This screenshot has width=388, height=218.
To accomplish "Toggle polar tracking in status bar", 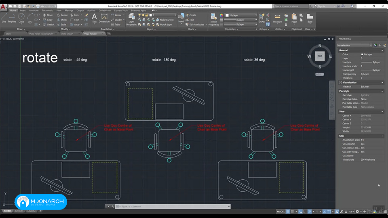I will 310,212.
